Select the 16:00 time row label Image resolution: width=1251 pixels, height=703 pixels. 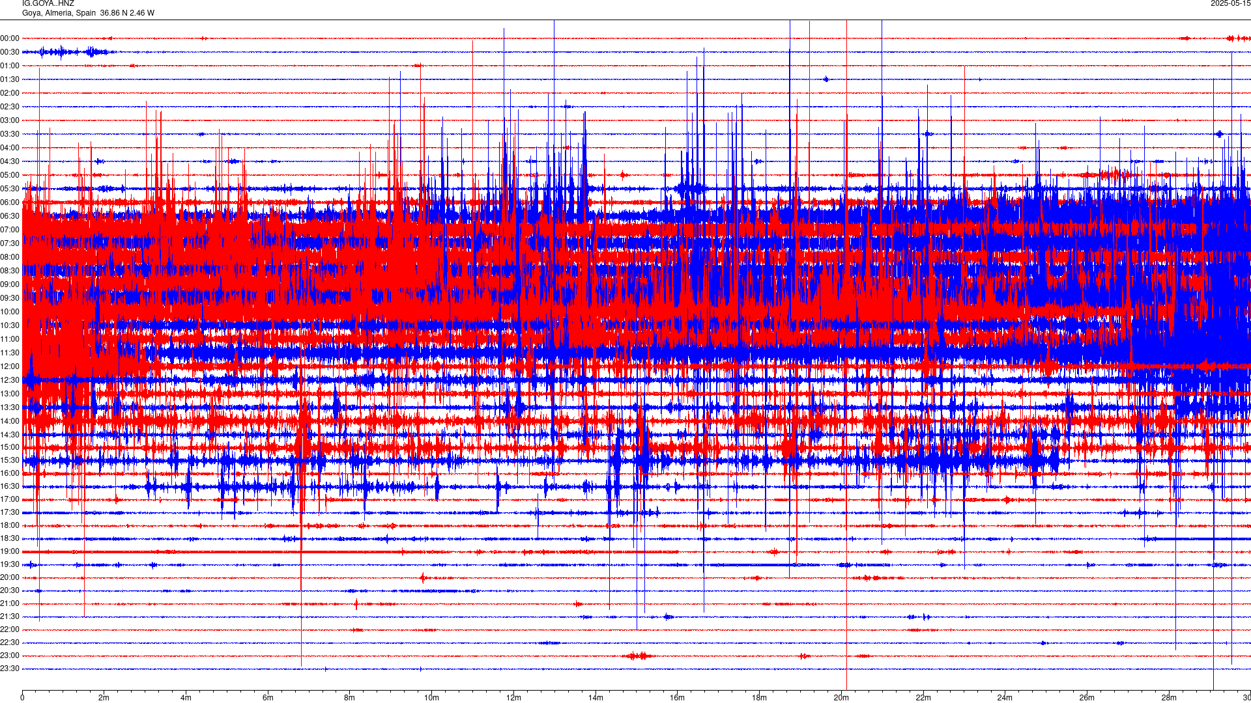click(10, 473)
